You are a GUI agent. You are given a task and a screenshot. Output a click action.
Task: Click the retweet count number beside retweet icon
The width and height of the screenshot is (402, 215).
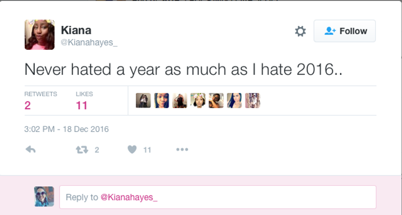pyautogui.click(x=97, y=150)
